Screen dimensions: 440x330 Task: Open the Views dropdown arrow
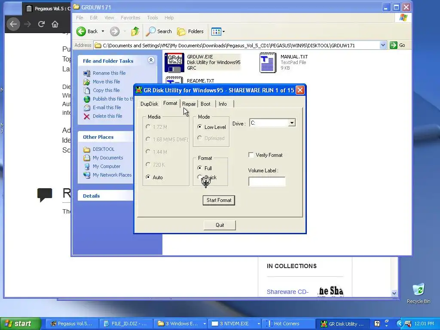(223, 32)
